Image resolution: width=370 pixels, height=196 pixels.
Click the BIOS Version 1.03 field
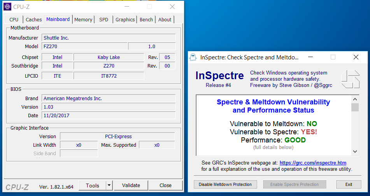click(109, 107)
